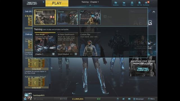This screenshot has width=180, height=101.
Task: Click the small icon left of PLAY button
Action: coord(43,2)
